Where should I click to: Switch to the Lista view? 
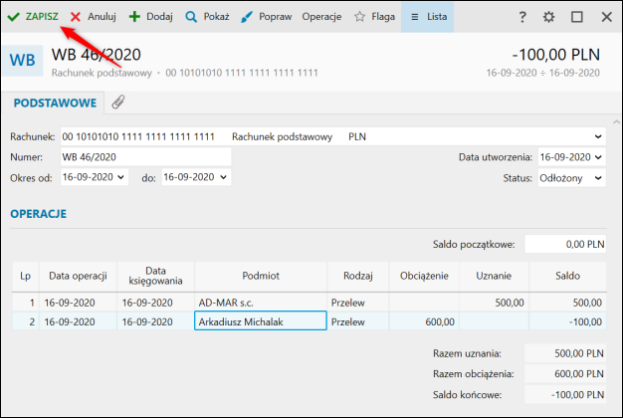pyautogui.click(x=428, y=17)
